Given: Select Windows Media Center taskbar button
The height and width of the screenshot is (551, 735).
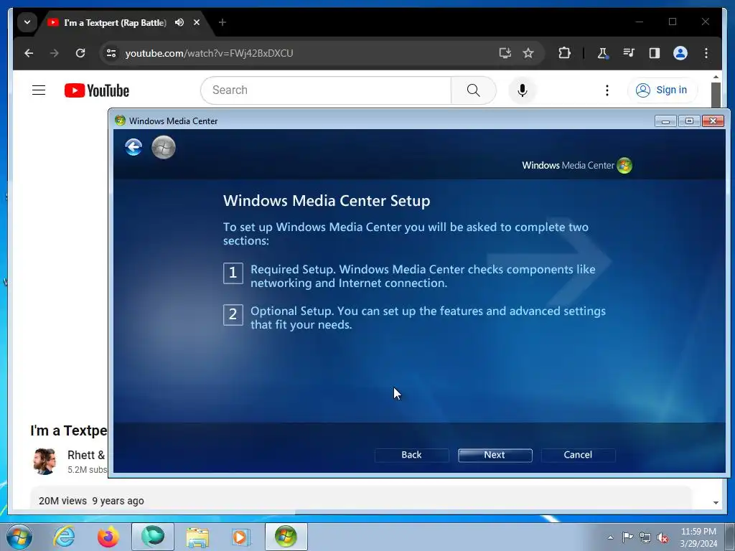Looking at the screenshot, I should (286, 537).
